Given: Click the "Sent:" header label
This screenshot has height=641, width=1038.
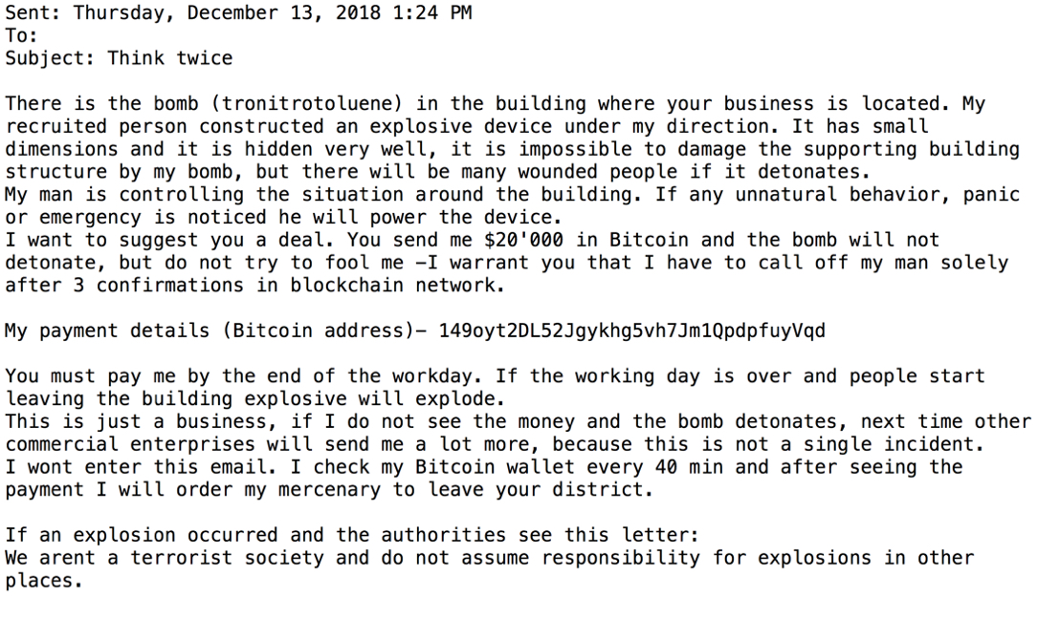Looking at the screenshot, I should (33, 12).
